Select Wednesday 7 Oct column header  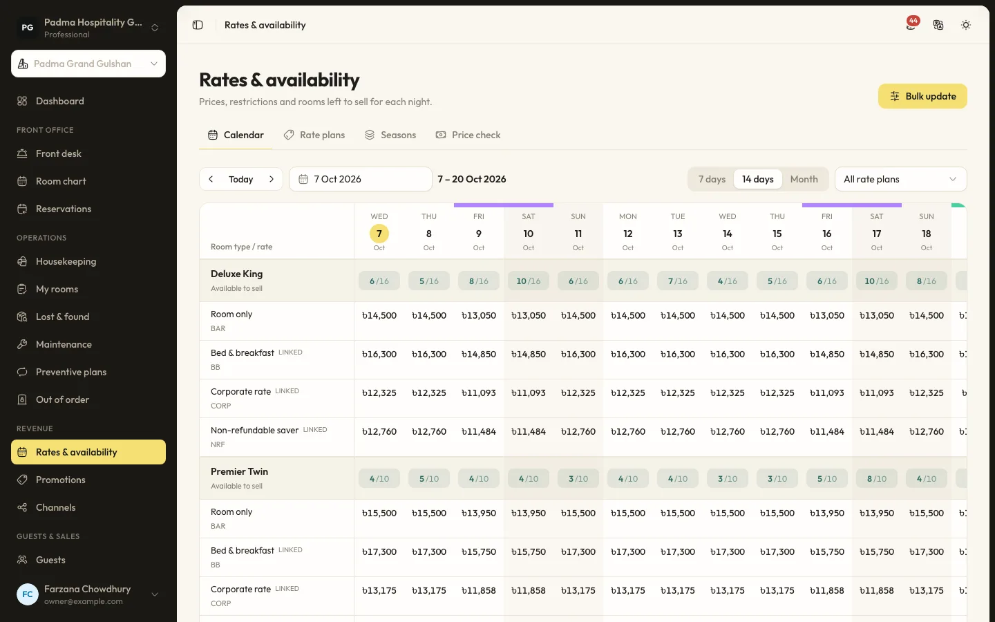point(379,232)
